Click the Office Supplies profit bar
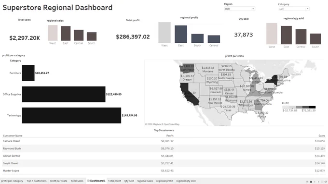The height and width of the screenshot is (184, 328). 64,94
